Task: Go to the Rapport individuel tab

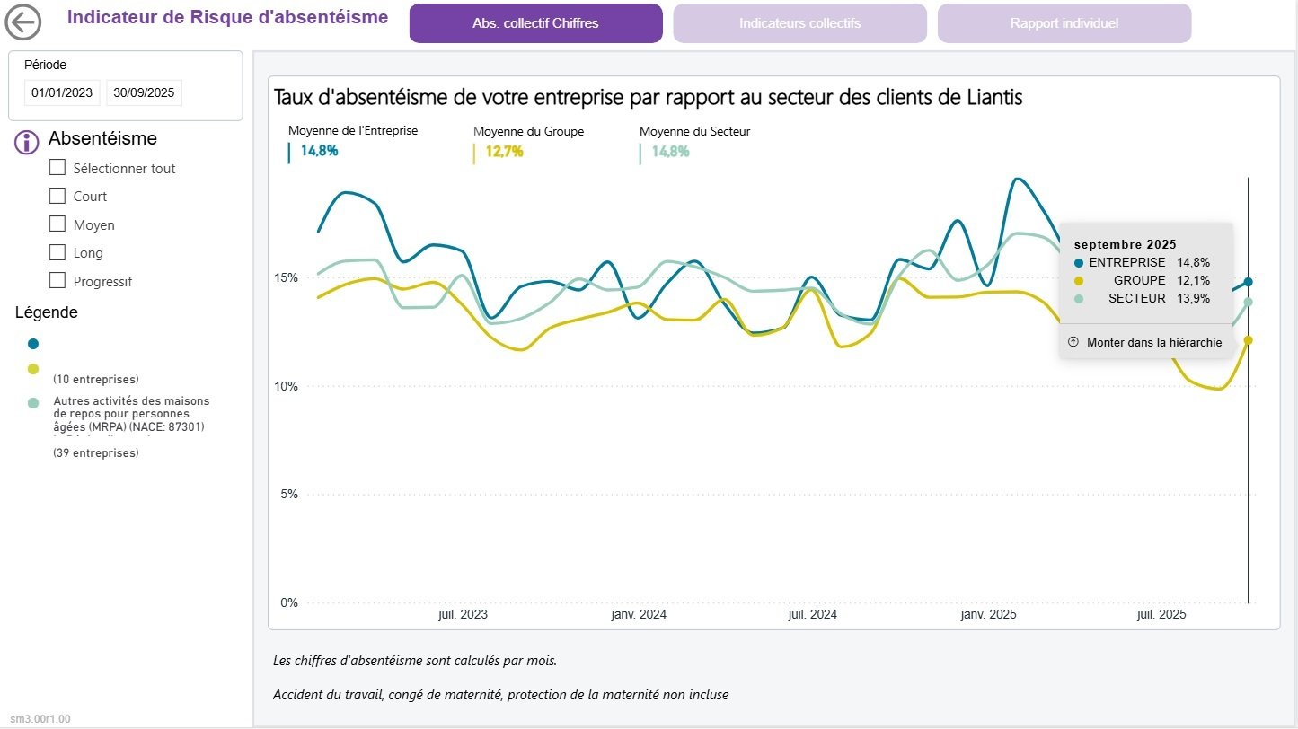Action: coord(1064,23)
